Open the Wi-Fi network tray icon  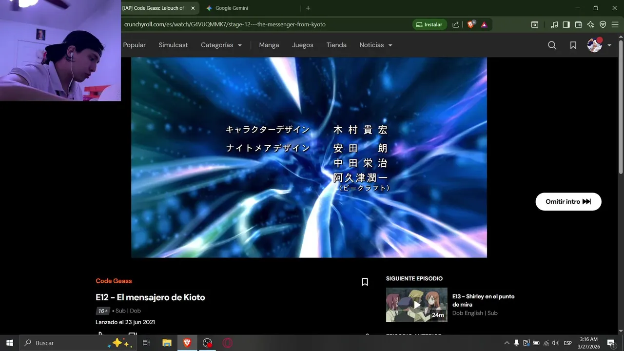[x=546, y=343]
